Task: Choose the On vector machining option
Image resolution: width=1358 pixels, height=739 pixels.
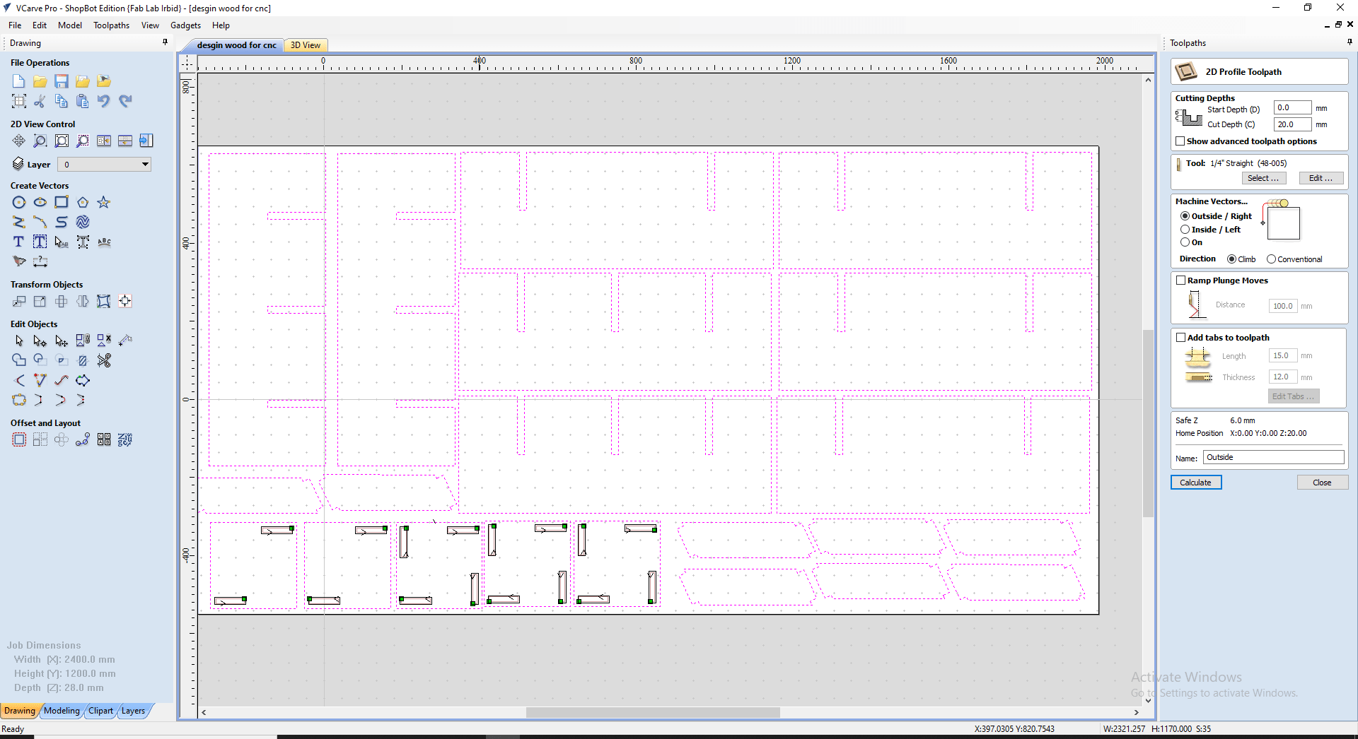Action: pos(1185,242)
